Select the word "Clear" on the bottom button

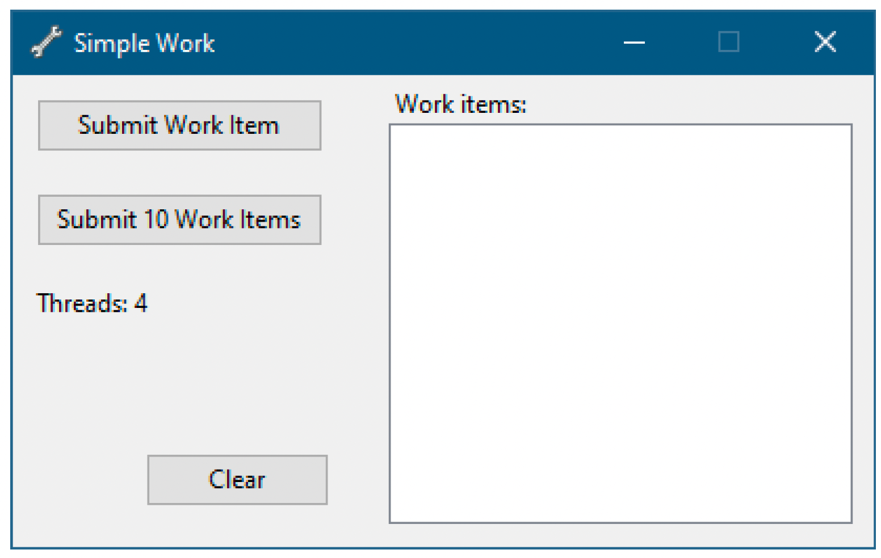(237, 480)
